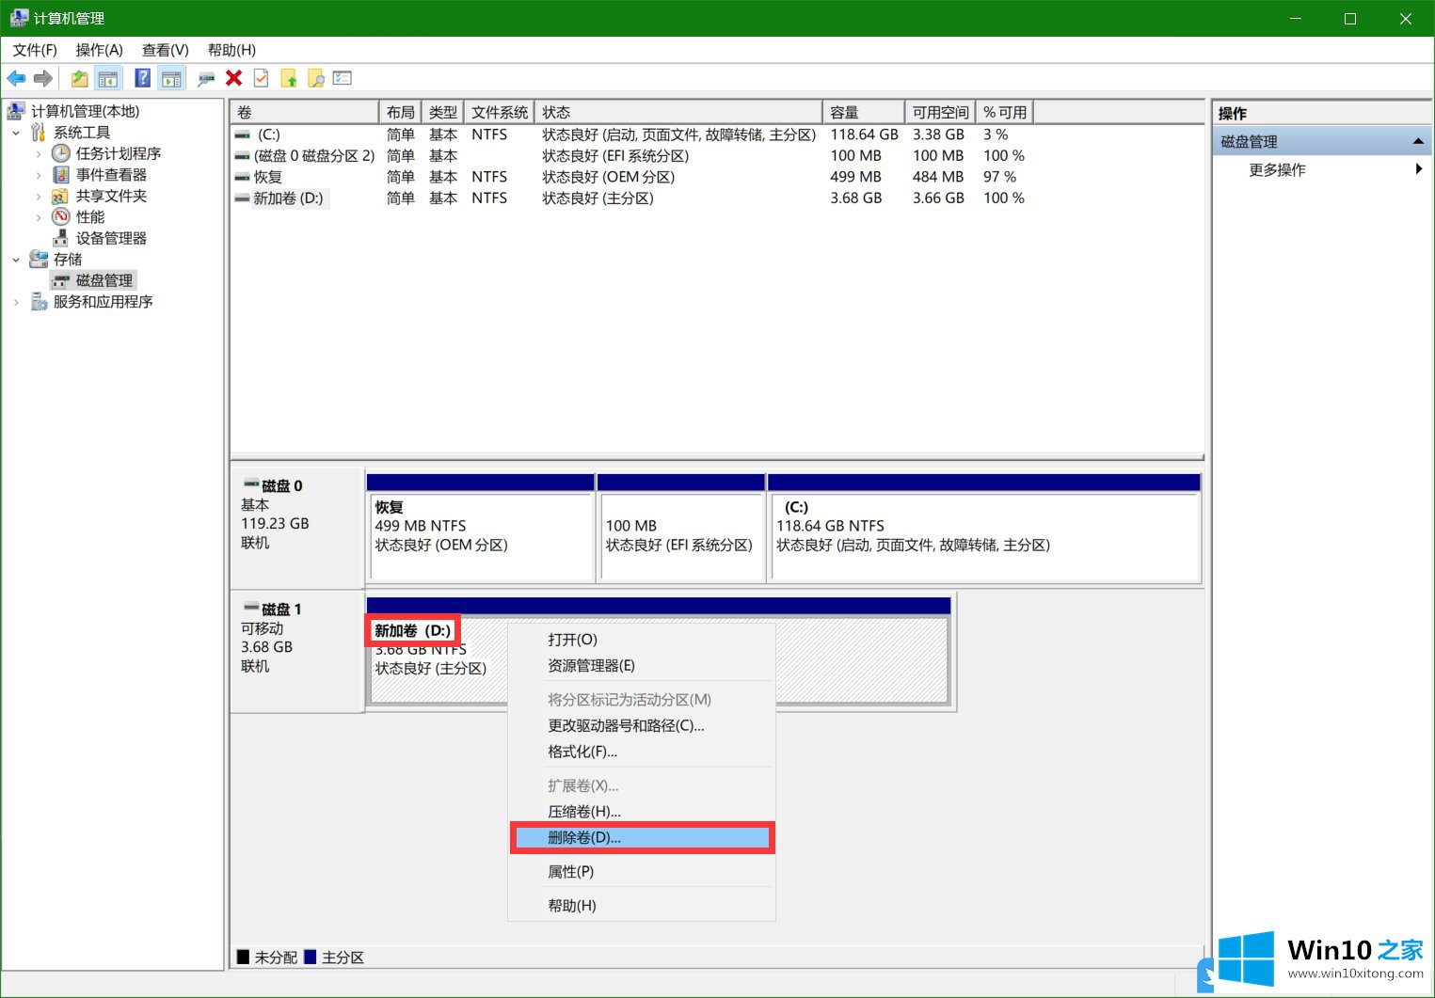
Task: Select Disk Management (磁盘管理) tree item
Action: 104,280
